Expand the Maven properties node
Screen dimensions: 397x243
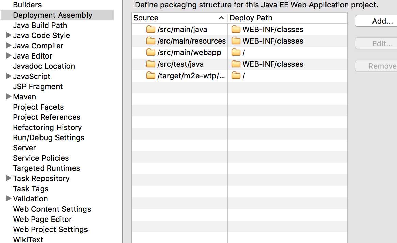point(9,97)
